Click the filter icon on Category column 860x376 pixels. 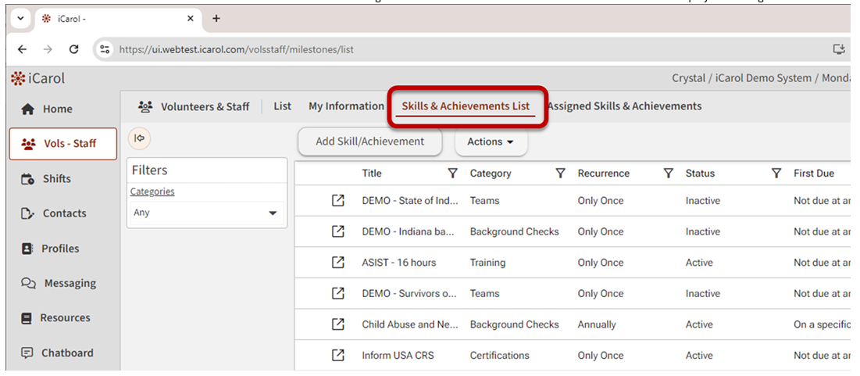(560, 174)
